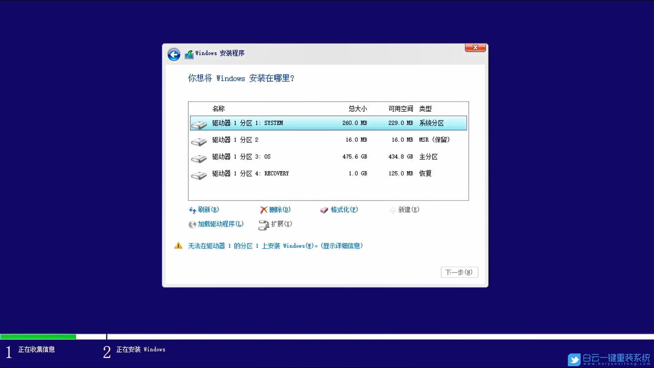Click the 下一步(N) button
The image size is (654, 368).
[x=459, y=272]
